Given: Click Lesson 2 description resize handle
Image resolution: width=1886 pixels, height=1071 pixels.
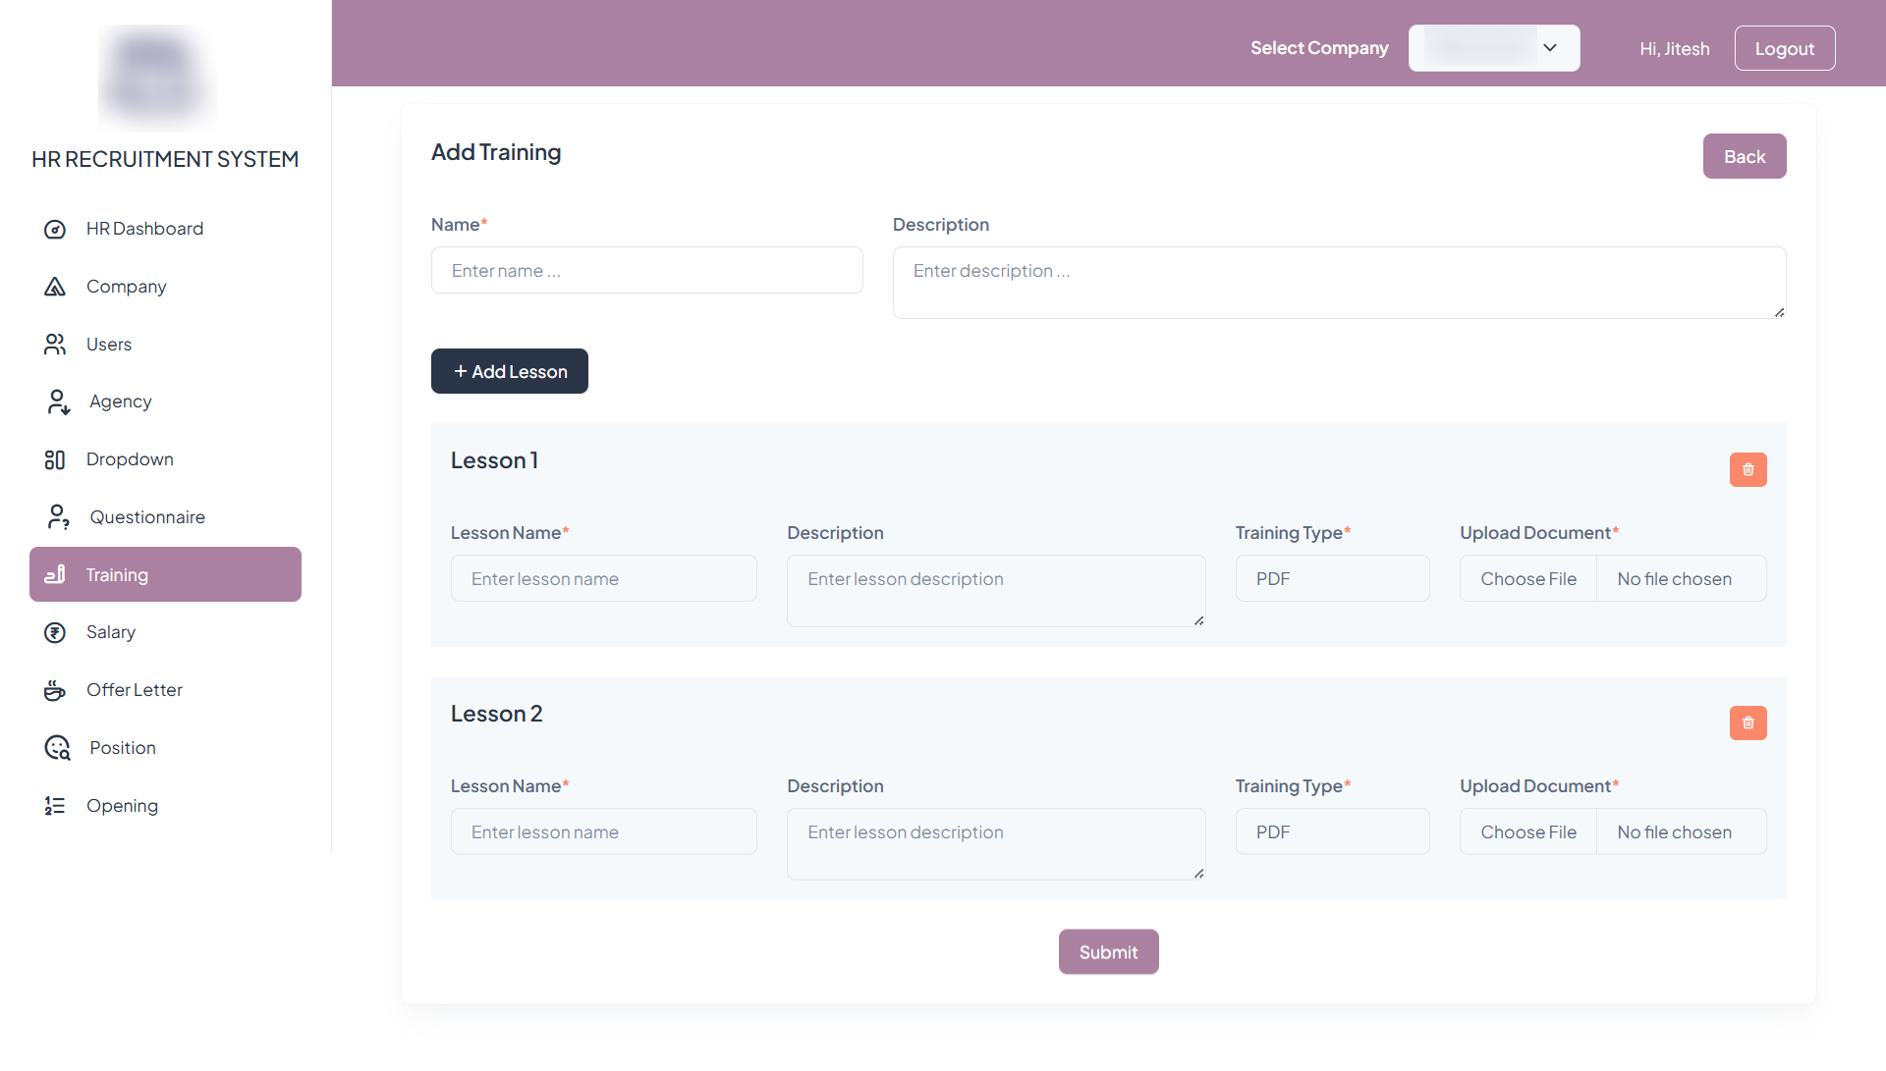Looking at the screenshot, I should [x=1198, y=874].
